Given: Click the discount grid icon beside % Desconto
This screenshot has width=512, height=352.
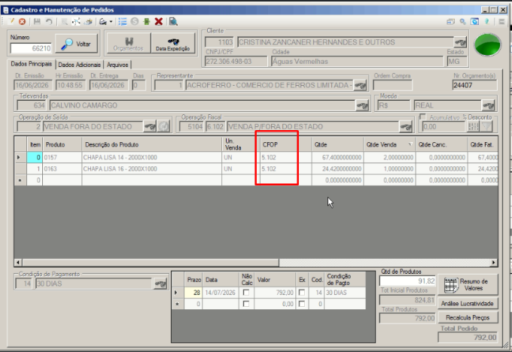Looking at the screenshot, I should [x=473, y=126].
